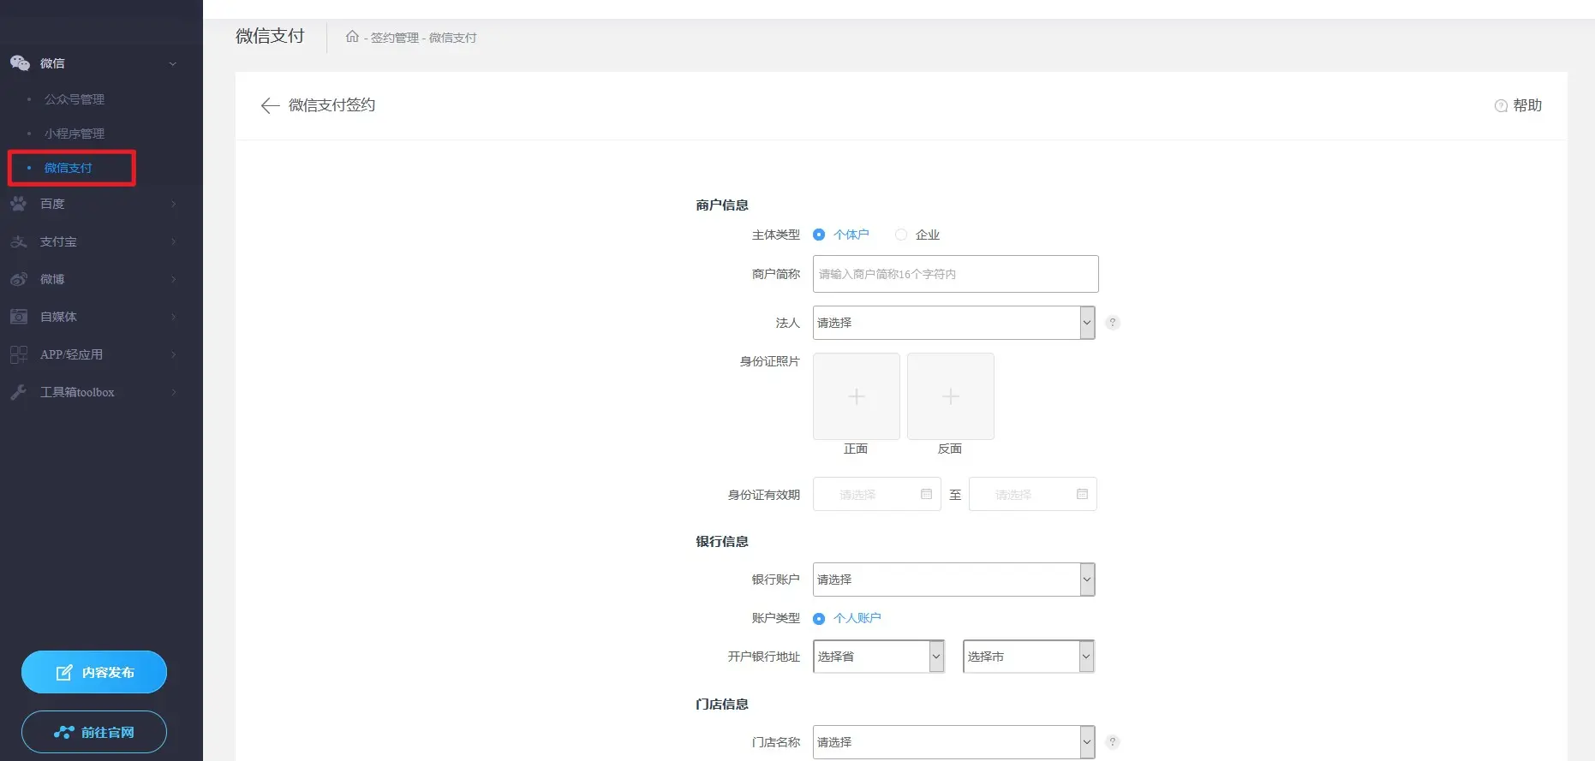Open the 银行账户 dropdown
This screenshot has width=1595, height=761.
point(954,580)
